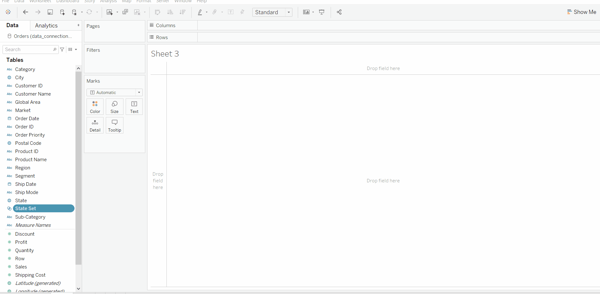Sort descending toolbar icon
Viewport: 600px width, 294px height.
pyautogui.click(x=183, y=12)
